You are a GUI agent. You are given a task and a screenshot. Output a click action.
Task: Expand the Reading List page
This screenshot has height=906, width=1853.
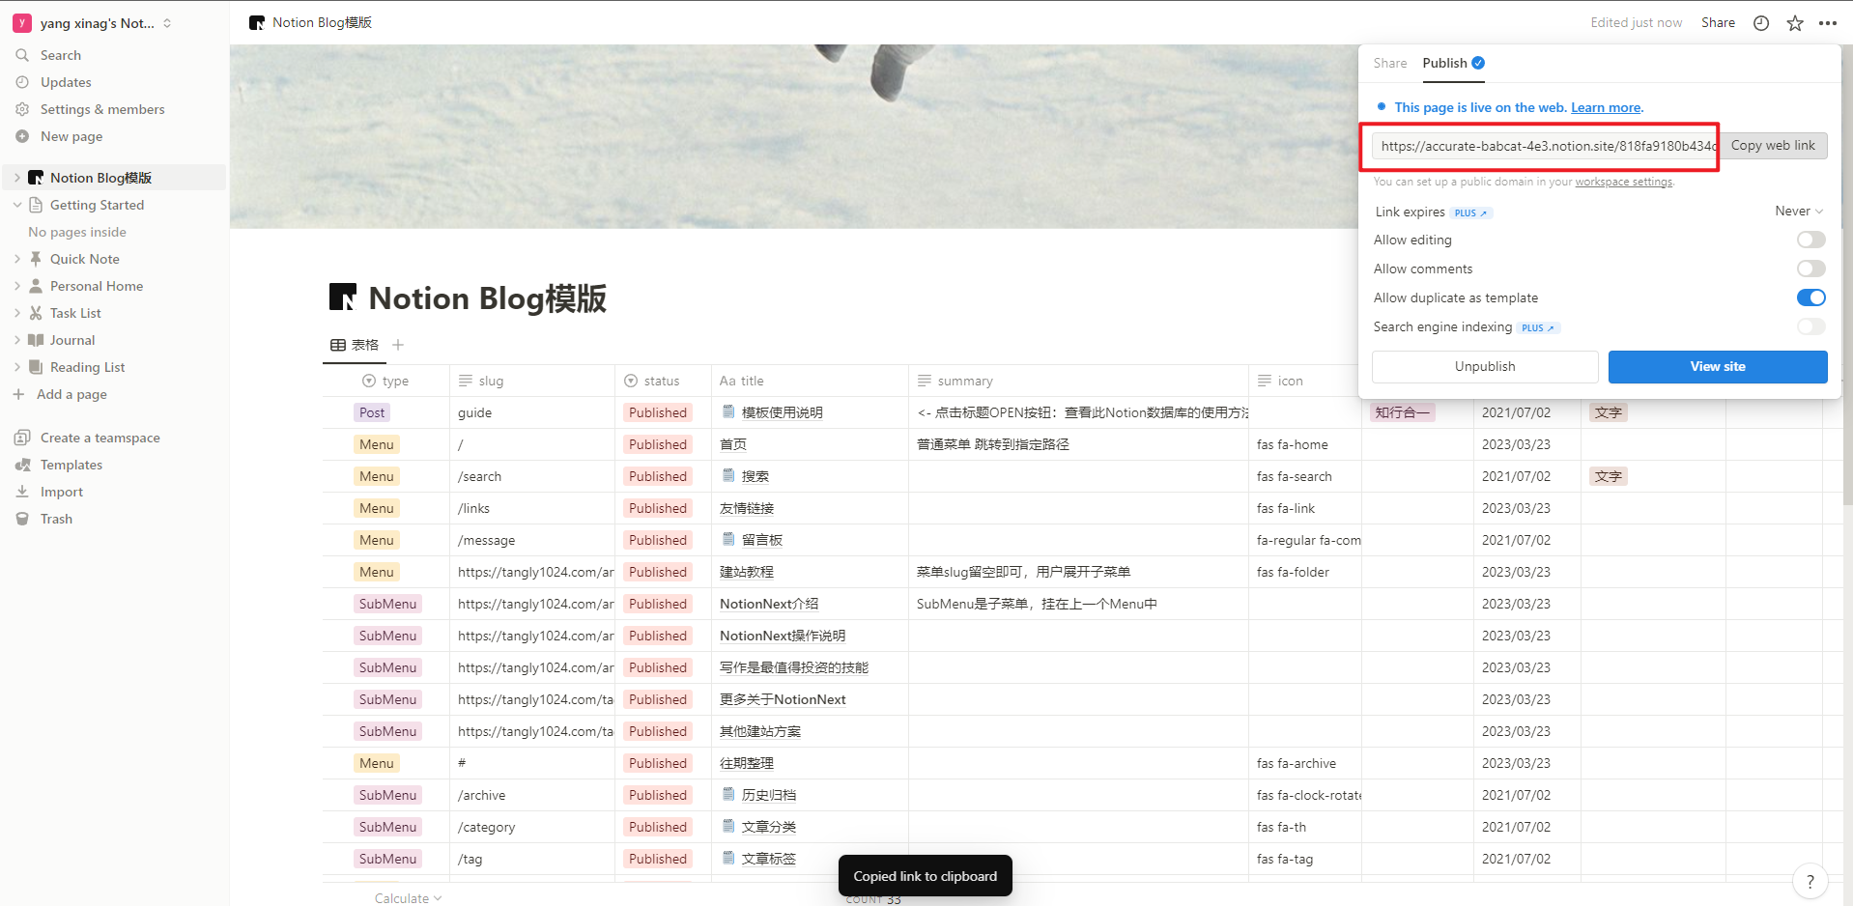click(17, 367)
